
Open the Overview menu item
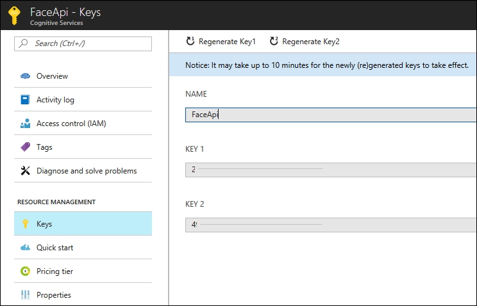(x=52, y=76)
